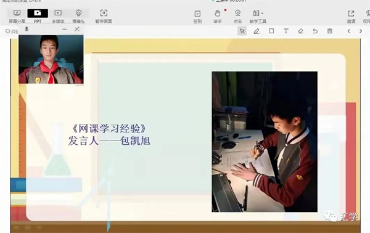
Task: Open the raise hand (举手) list
Action: (x=218, y=17)
